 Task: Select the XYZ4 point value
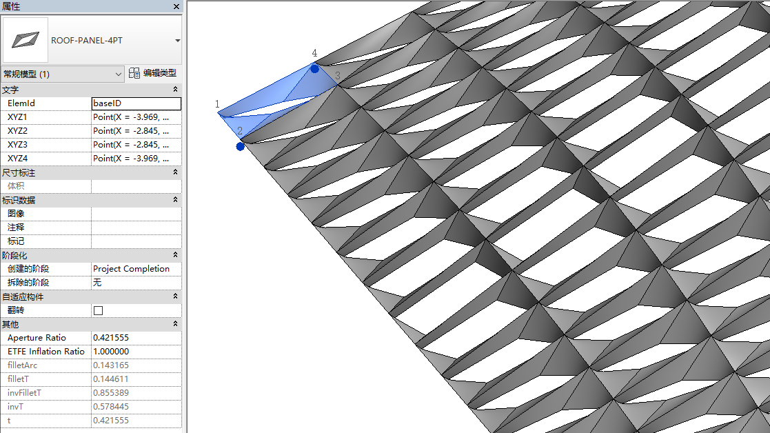click(x=136, y=158)
